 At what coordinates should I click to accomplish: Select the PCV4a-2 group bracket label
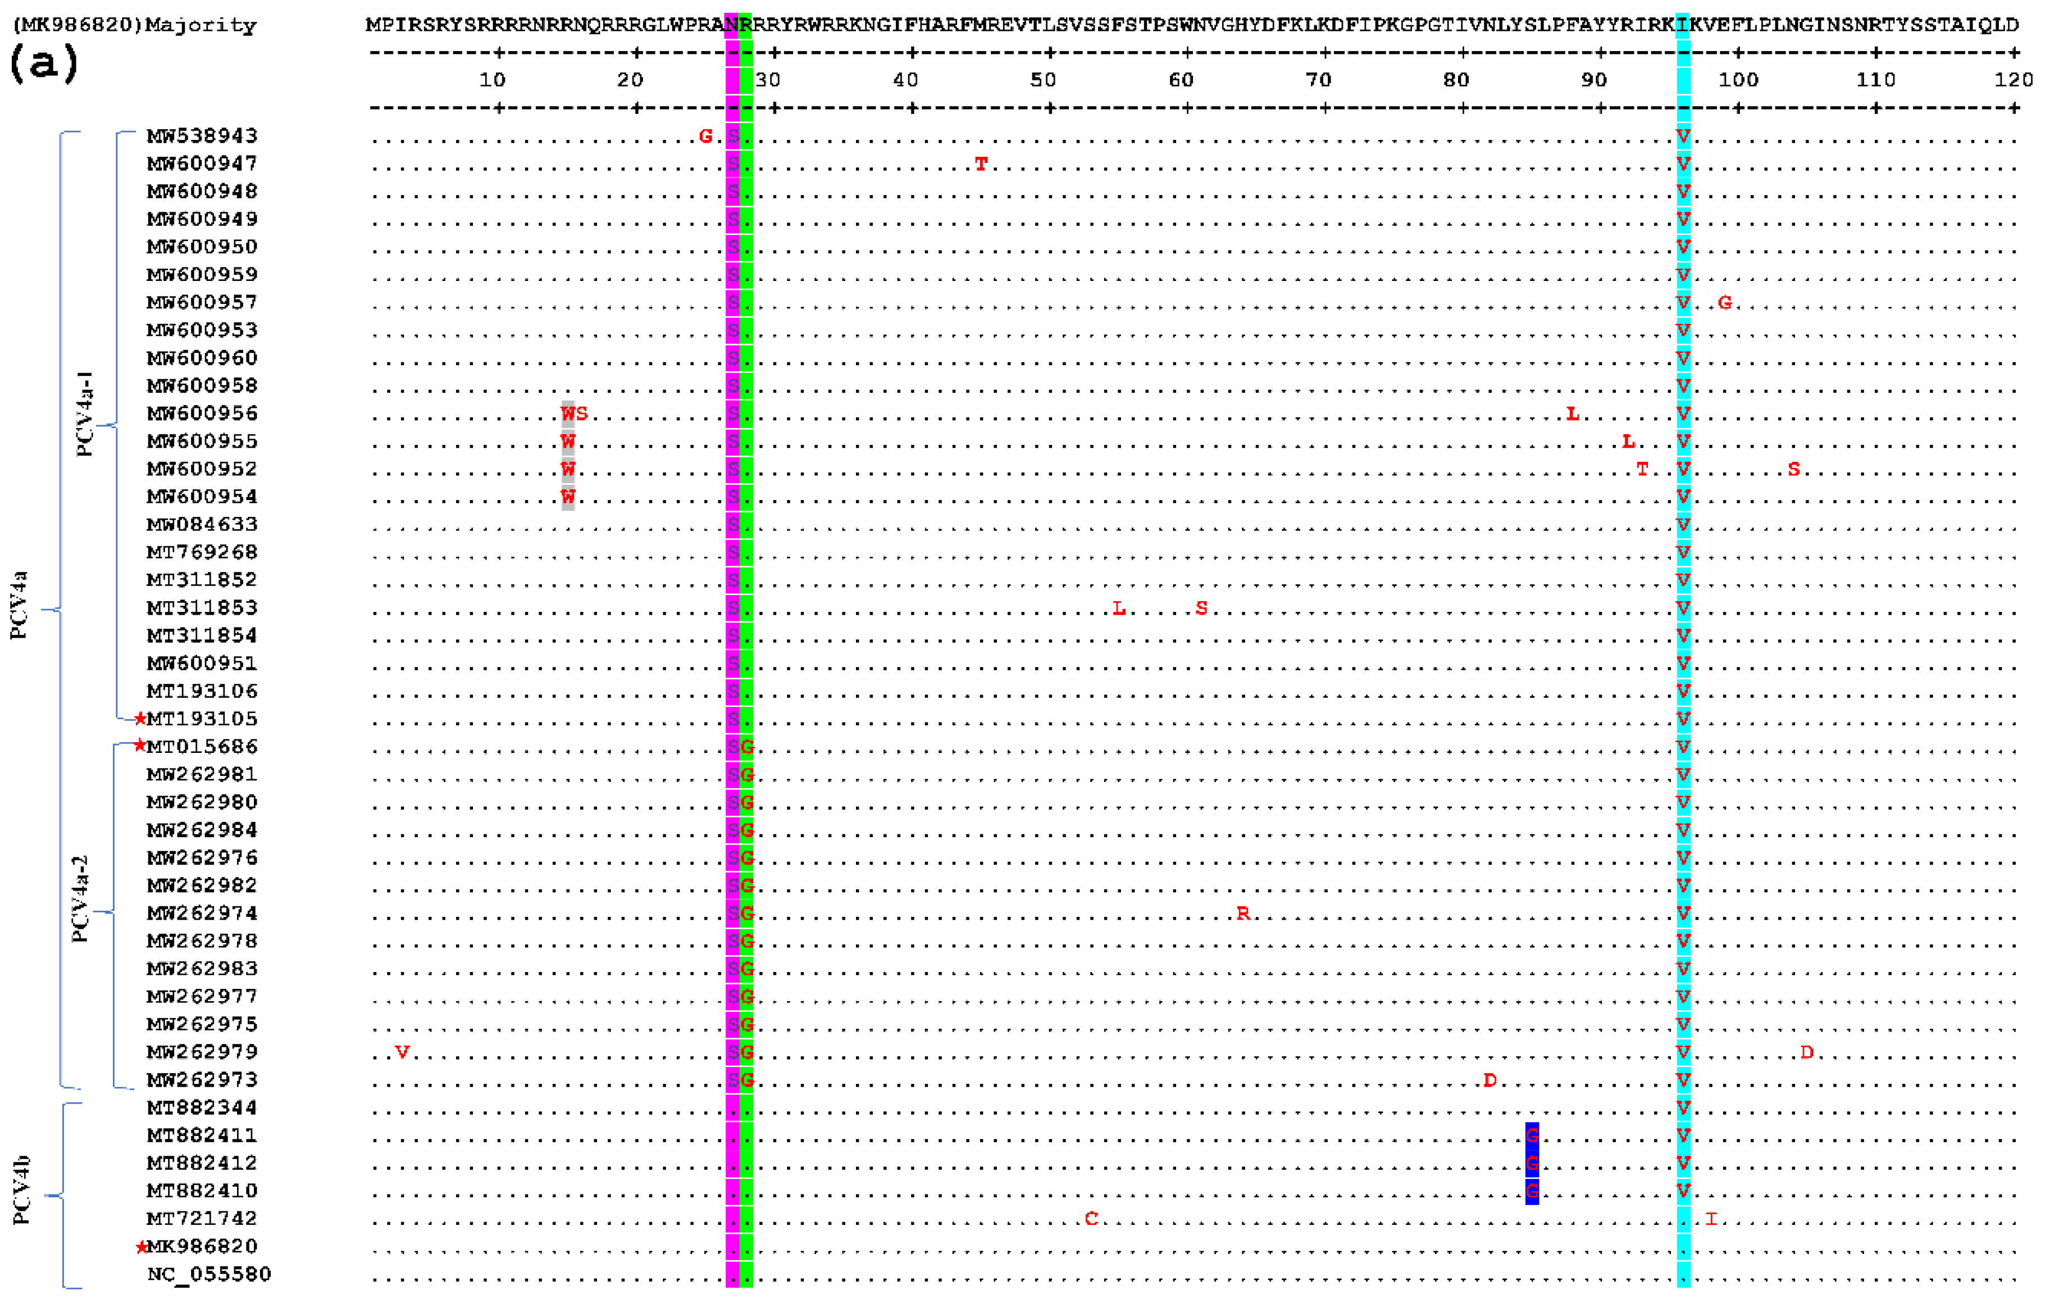pyautogui.click(x=80, y=898)
